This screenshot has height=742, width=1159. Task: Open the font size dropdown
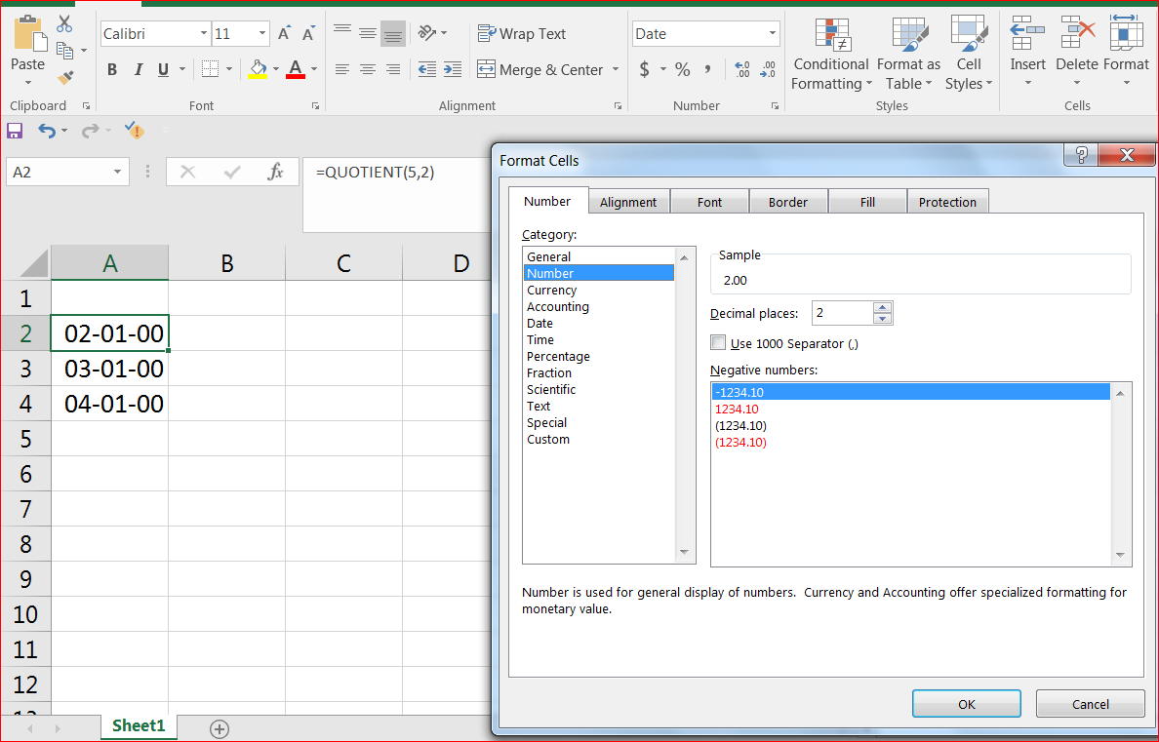click(x=262, y=34)
